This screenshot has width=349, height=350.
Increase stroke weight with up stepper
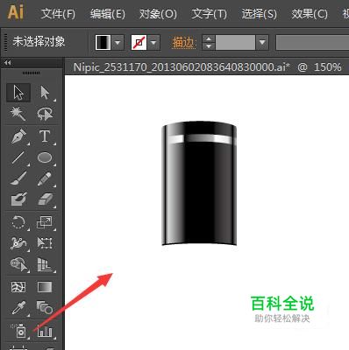(x=209, y=39)
